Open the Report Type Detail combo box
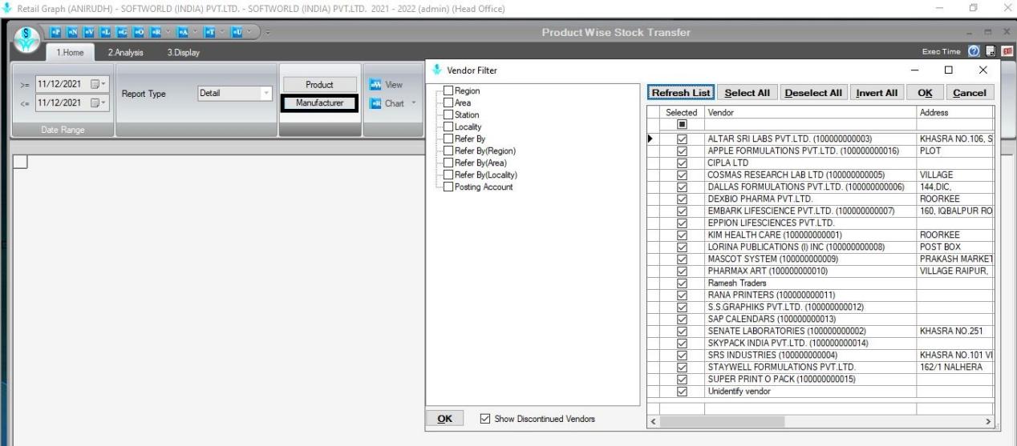The width and height of the screenshot is (1017, 446). pos(234,94)
